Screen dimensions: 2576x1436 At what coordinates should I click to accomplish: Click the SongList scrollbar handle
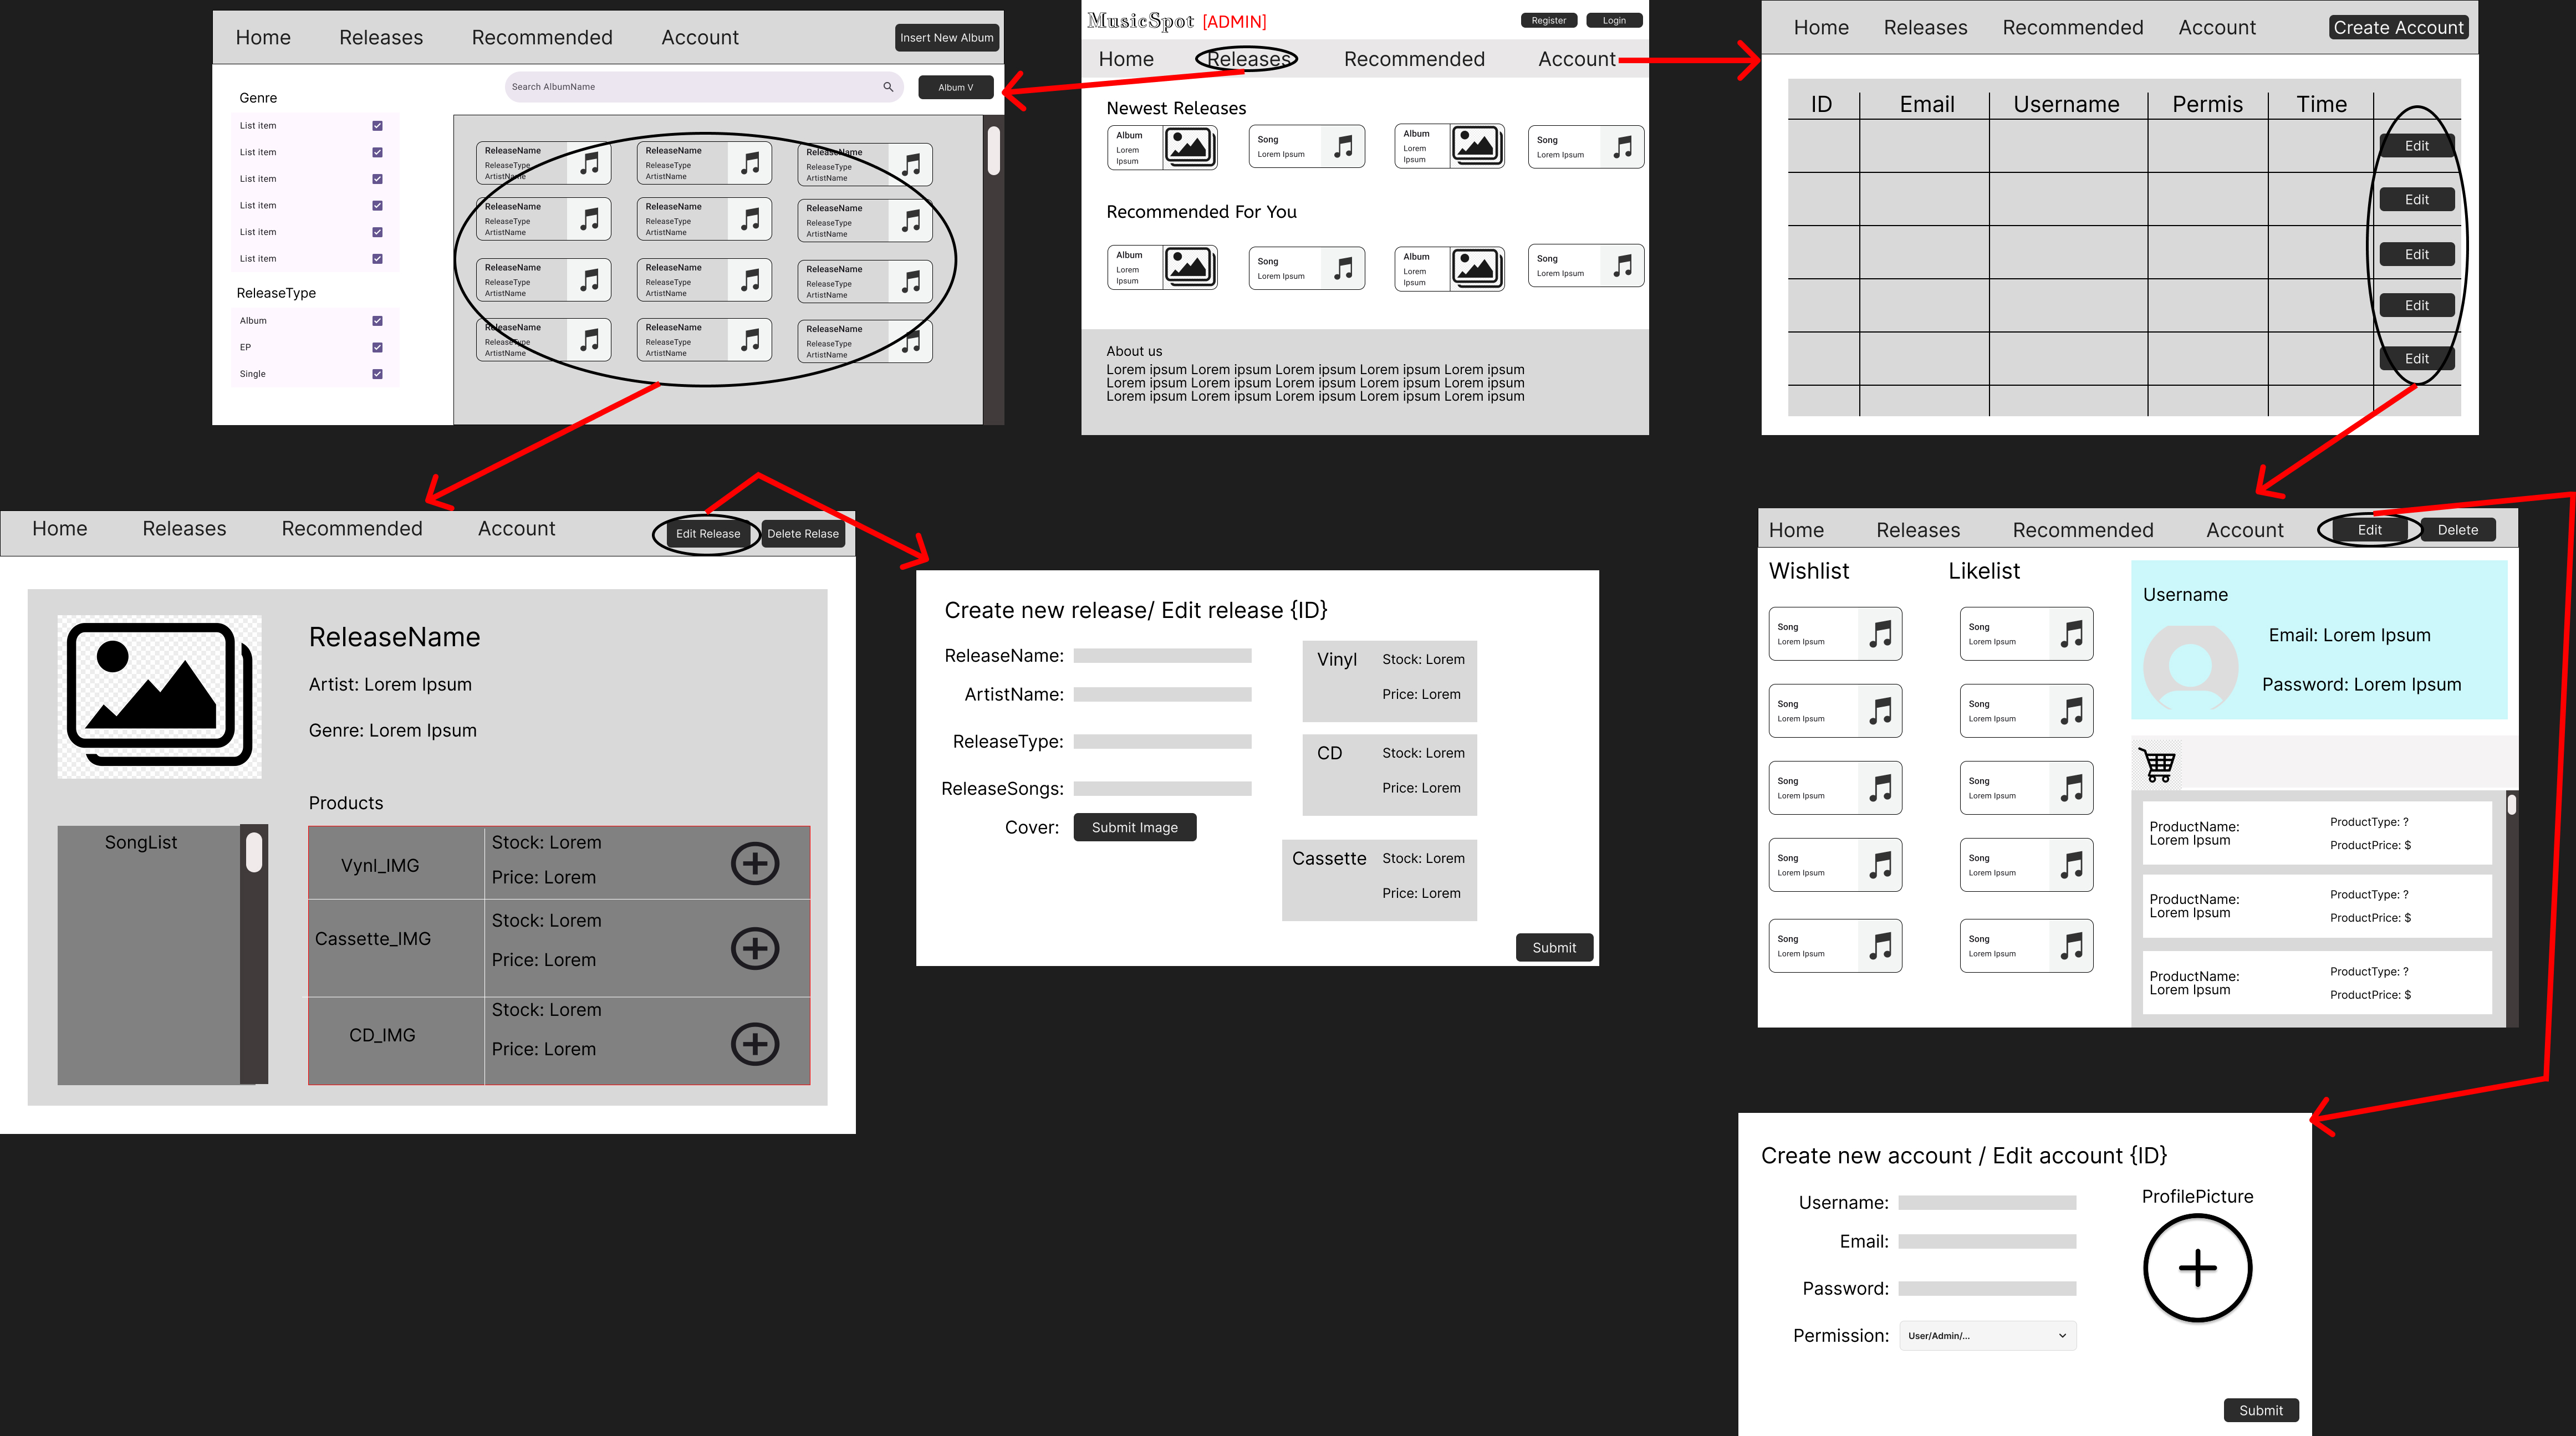pos(254,852)
